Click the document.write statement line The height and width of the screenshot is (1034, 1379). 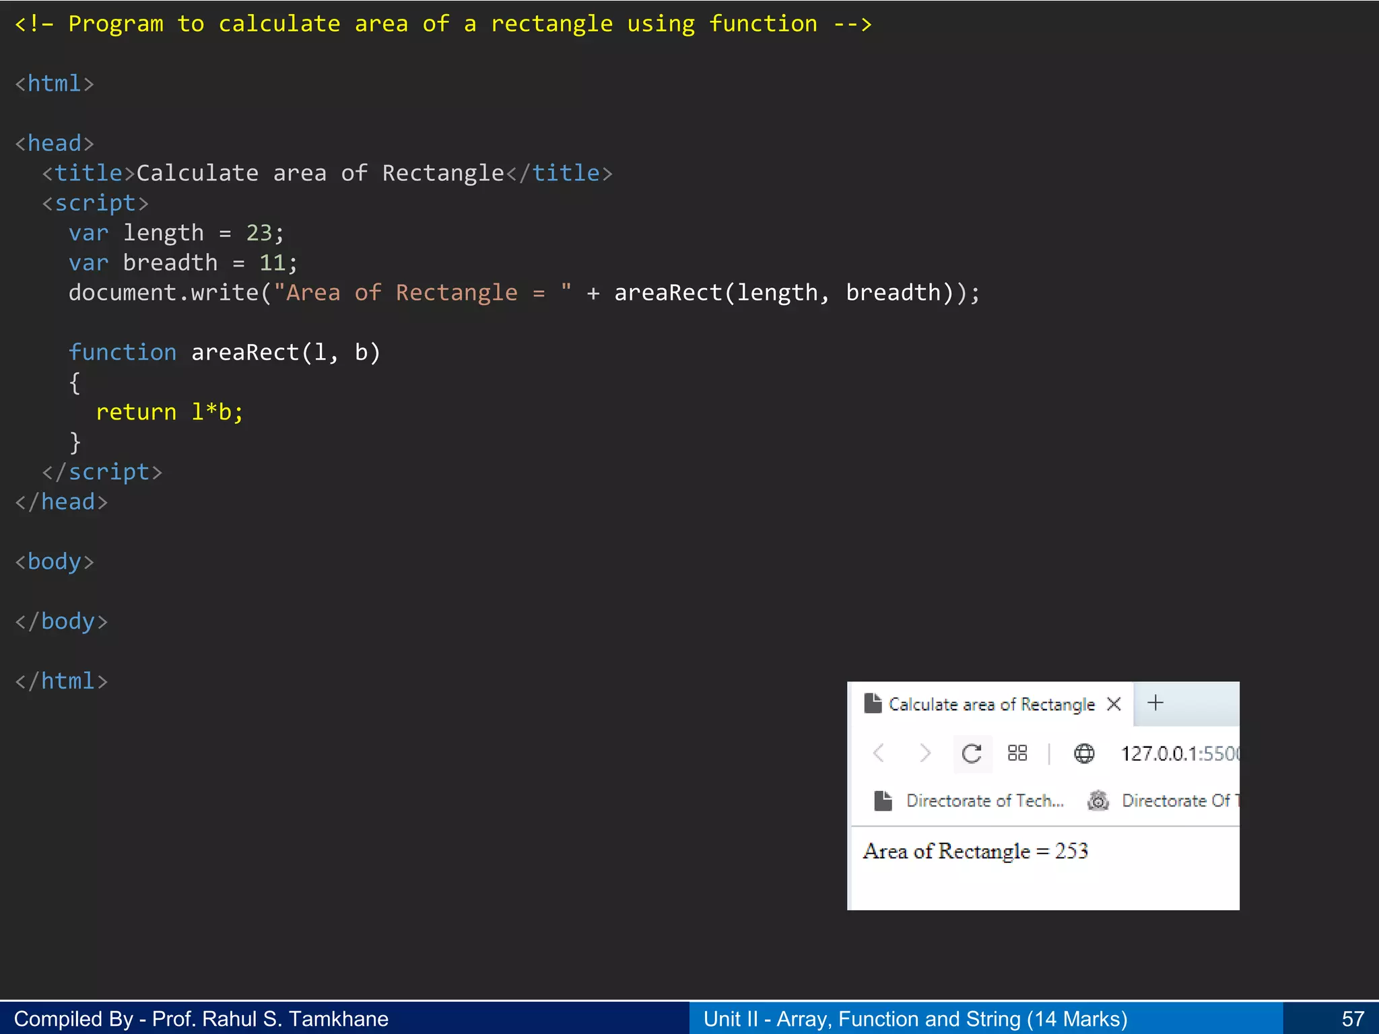tap(525, 293)
